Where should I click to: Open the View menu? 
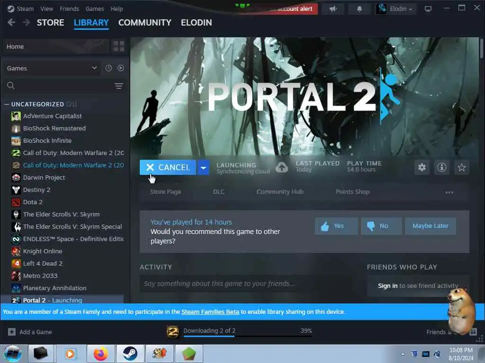pos(47,9)
